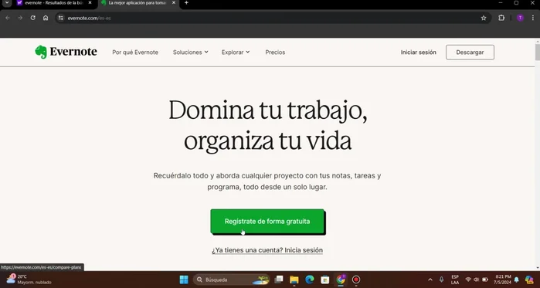Open Task View from the taskbar

279,280
